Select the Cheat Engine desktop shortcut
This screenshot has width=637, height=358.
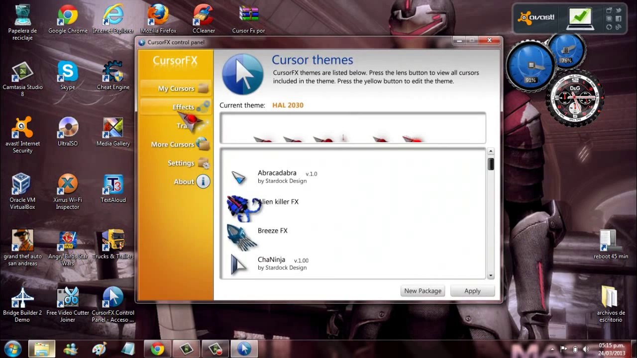point(113,76)
